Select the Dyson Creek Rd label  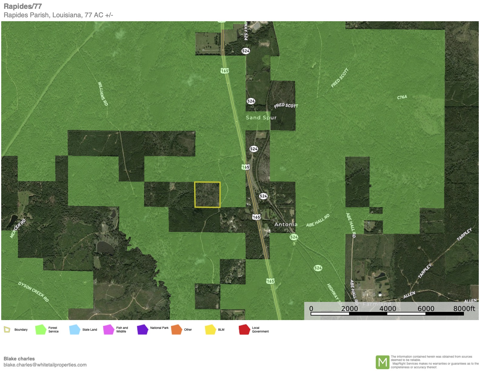tap(33, 292)
